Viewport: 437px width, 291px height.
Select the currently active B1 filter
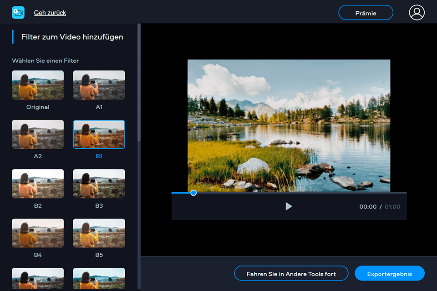point(98,134)
